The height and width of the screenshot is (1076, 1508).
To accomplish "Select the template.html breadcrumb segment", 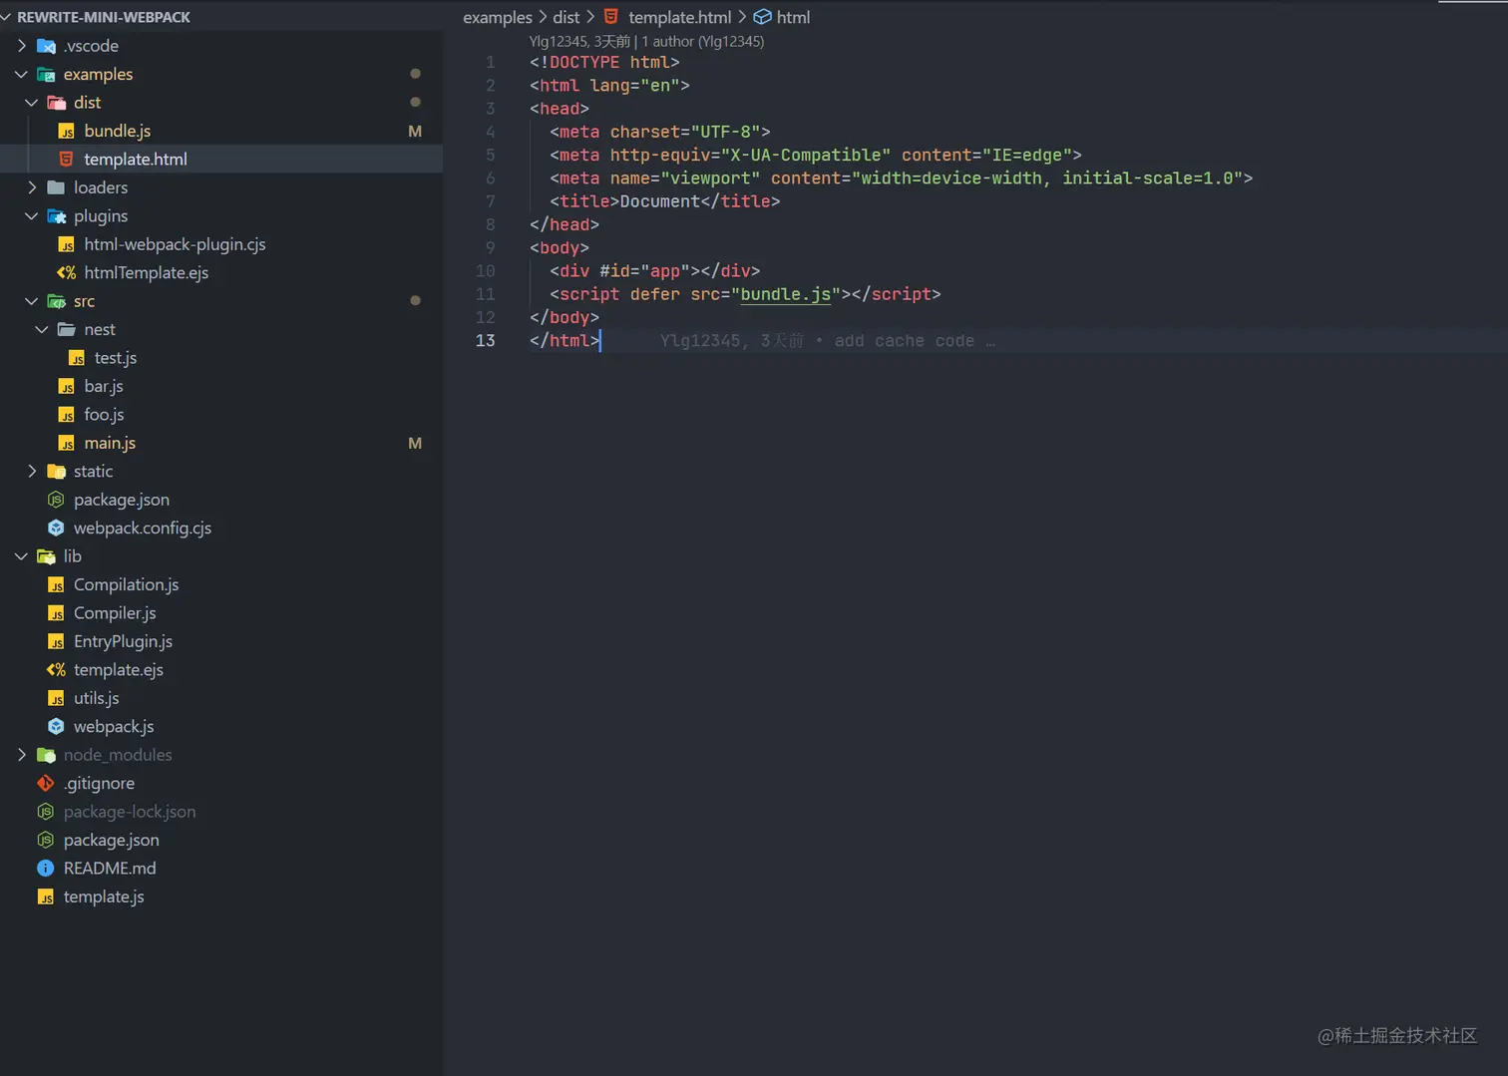I will [x=679, y=17].
